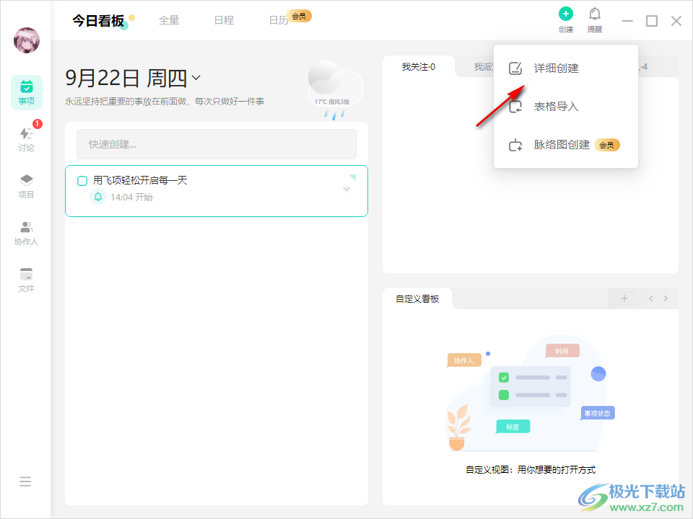Check off the task 用飞项轻松开启每一天
The height and width of the screenshot is (519, 693).
click(x=82, y=180)
